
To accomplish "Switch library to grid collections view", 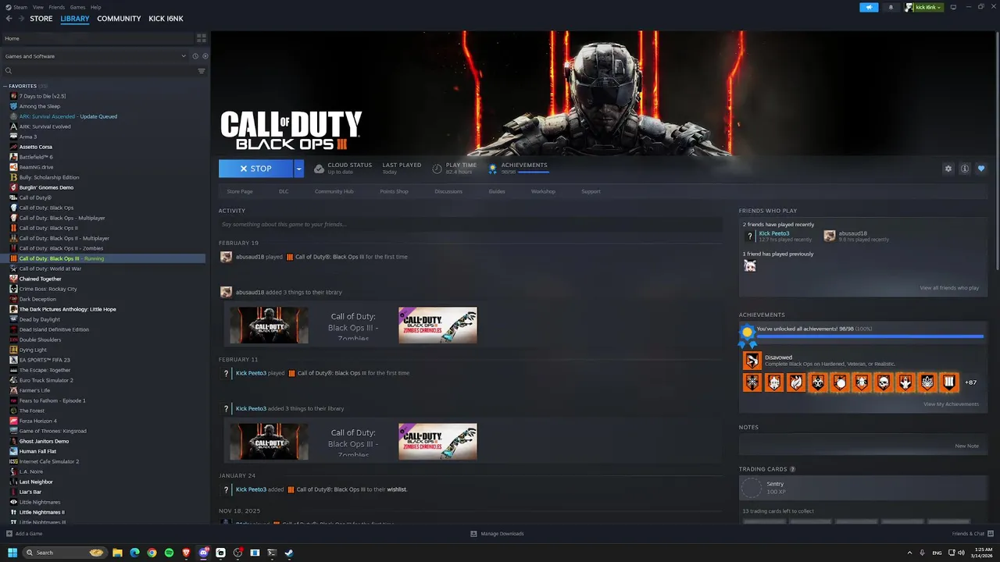I will tap(201, 37).
